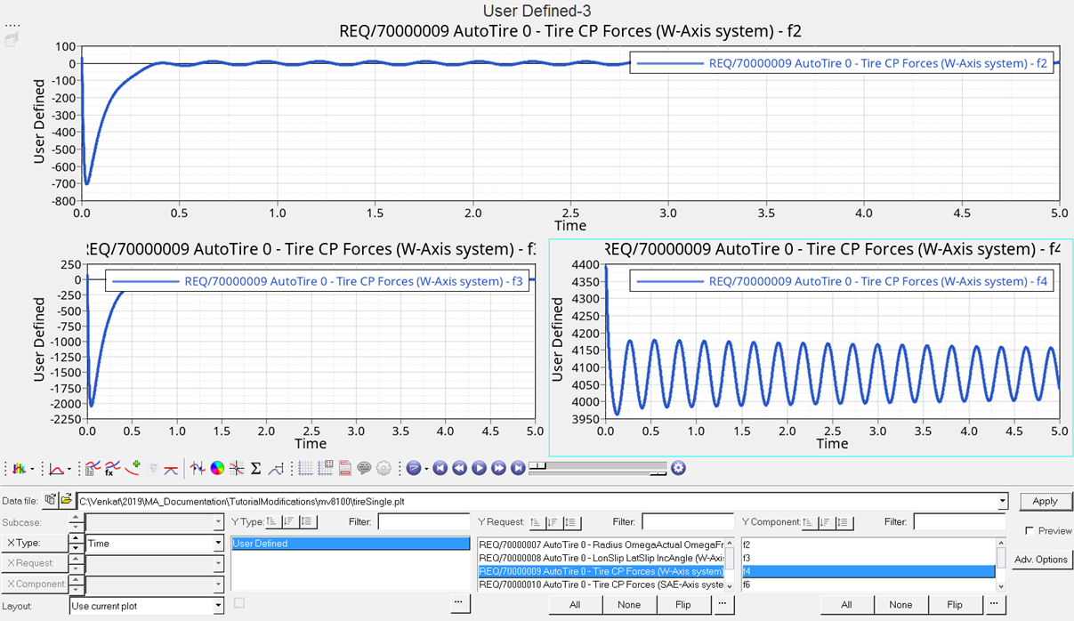Step back one animation frame
Viewport: 1074px width, 621px height.
tap(459, 468)
